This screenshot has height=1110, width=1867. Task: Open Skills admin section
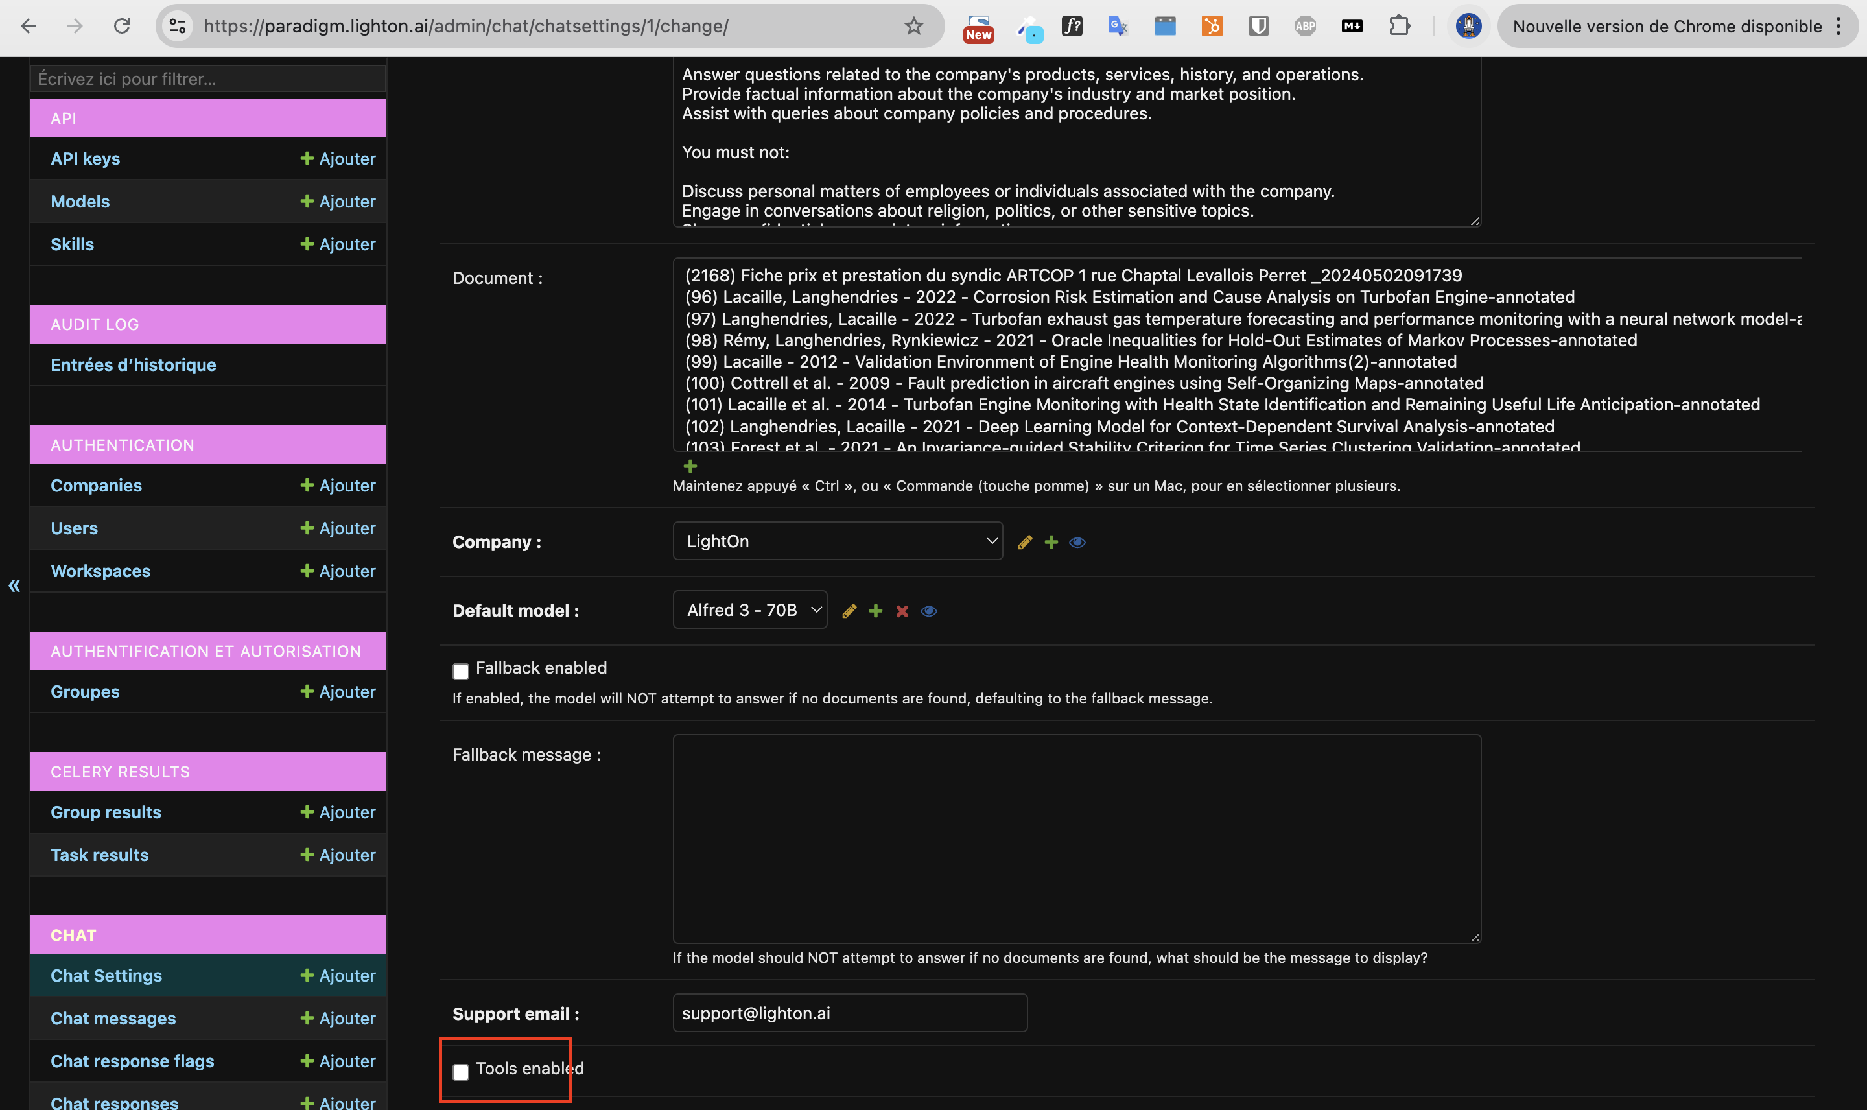point(73,244)
